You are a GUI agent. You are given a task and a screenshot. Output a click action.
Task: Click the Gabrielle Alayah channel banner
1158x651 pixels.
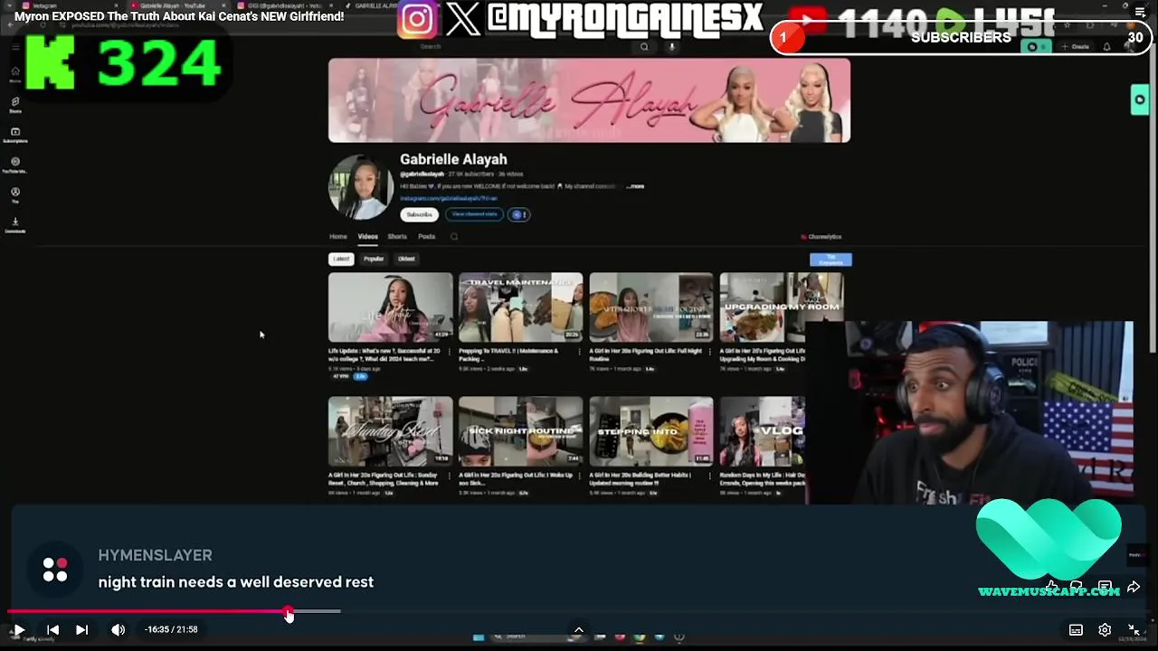tap(589, 100)
